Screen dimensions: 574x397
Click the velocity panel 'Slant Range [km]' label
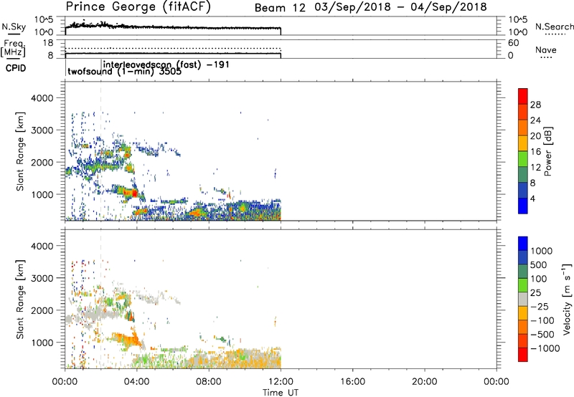click(20, 299)
